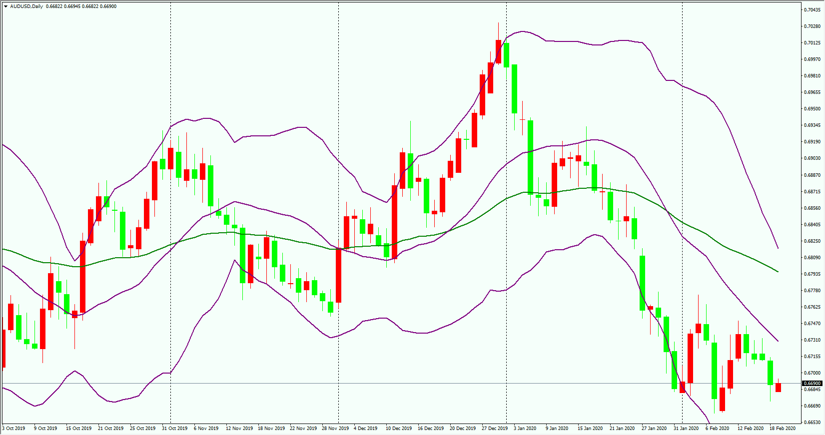This screenshot has height=435, width=825.
Task: Click the 9 Jan 2020 date label
Action: pos(557,428)
